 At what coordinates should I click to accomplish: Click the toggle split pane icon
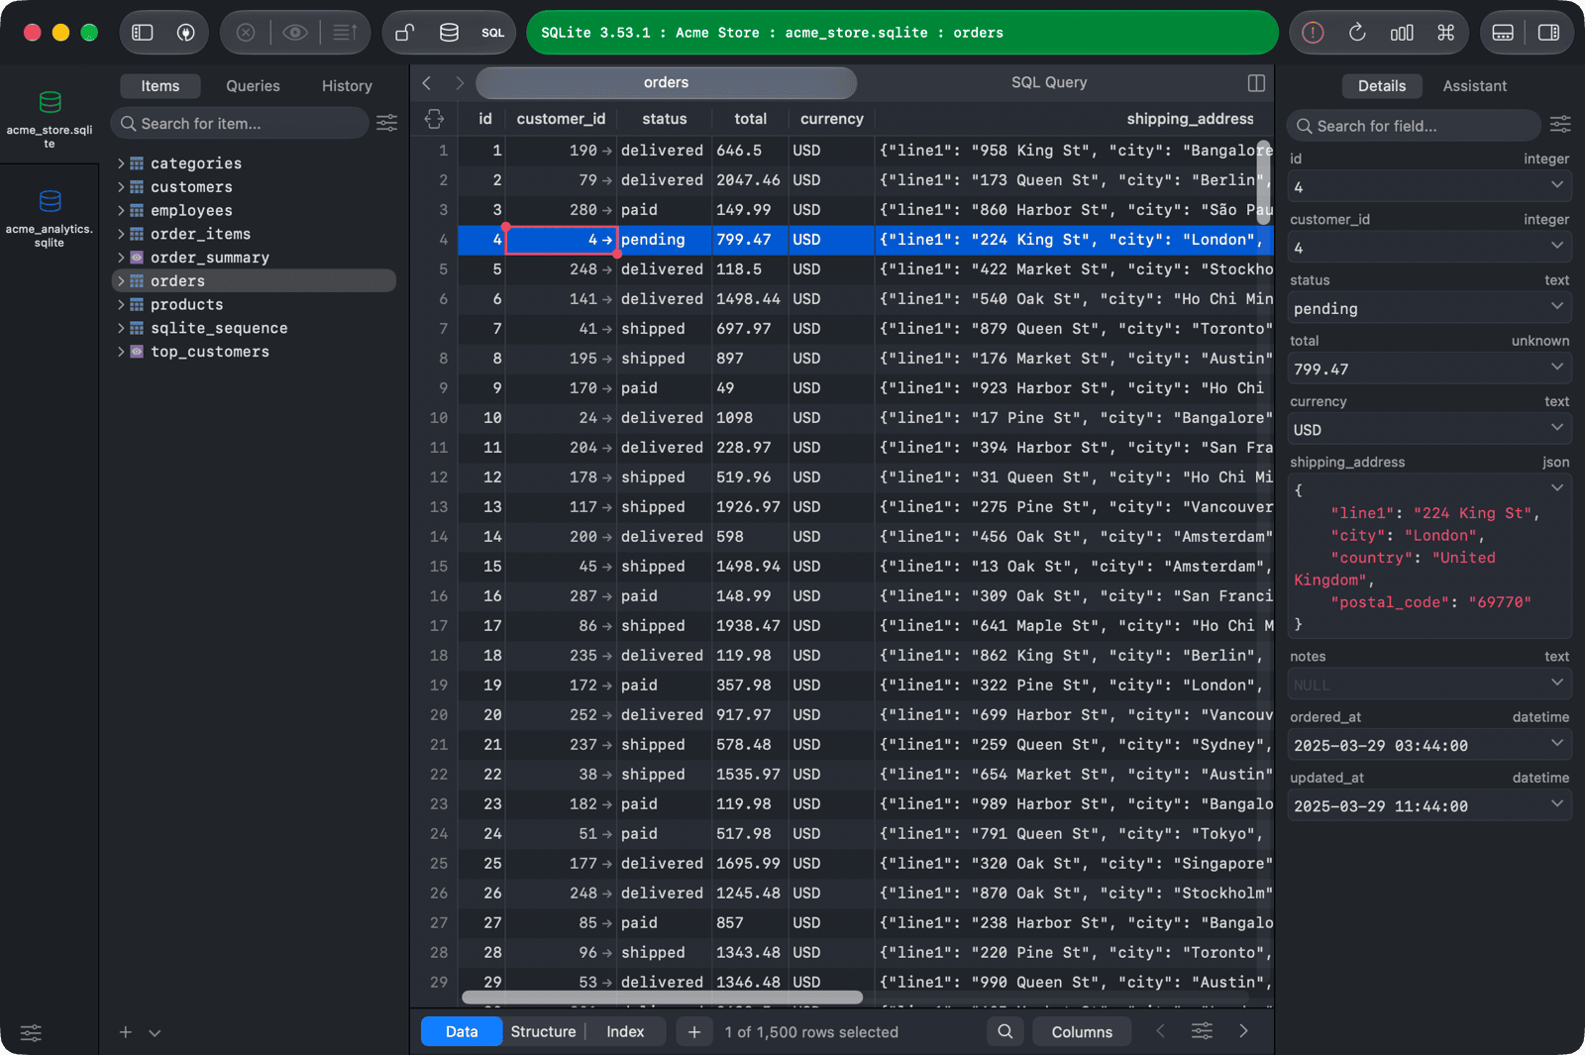click(x=1256, y=83)
